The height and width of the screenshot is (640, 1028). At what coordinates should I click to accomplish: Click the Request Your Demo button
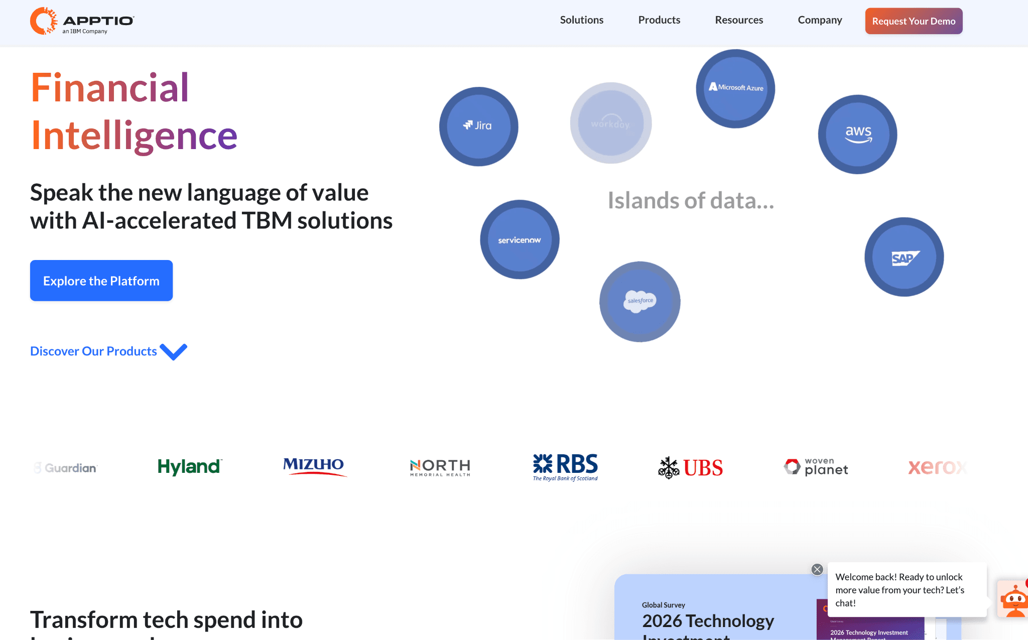point(914,21)
